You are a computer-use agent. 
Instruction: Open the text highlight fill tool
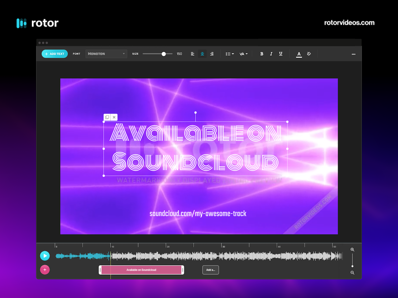tap(309, 54)
